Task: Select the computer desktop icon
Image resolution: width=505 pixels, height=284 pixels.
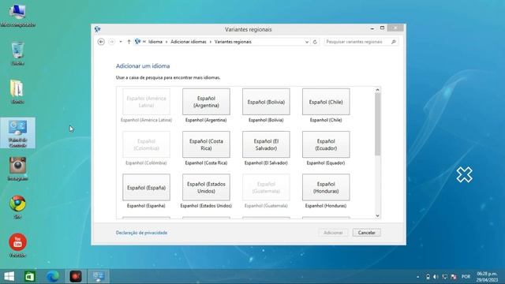Action: (17, 15)
